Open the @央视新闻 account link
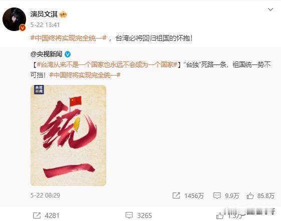This screenshot has height=221, width=281. 46,54
